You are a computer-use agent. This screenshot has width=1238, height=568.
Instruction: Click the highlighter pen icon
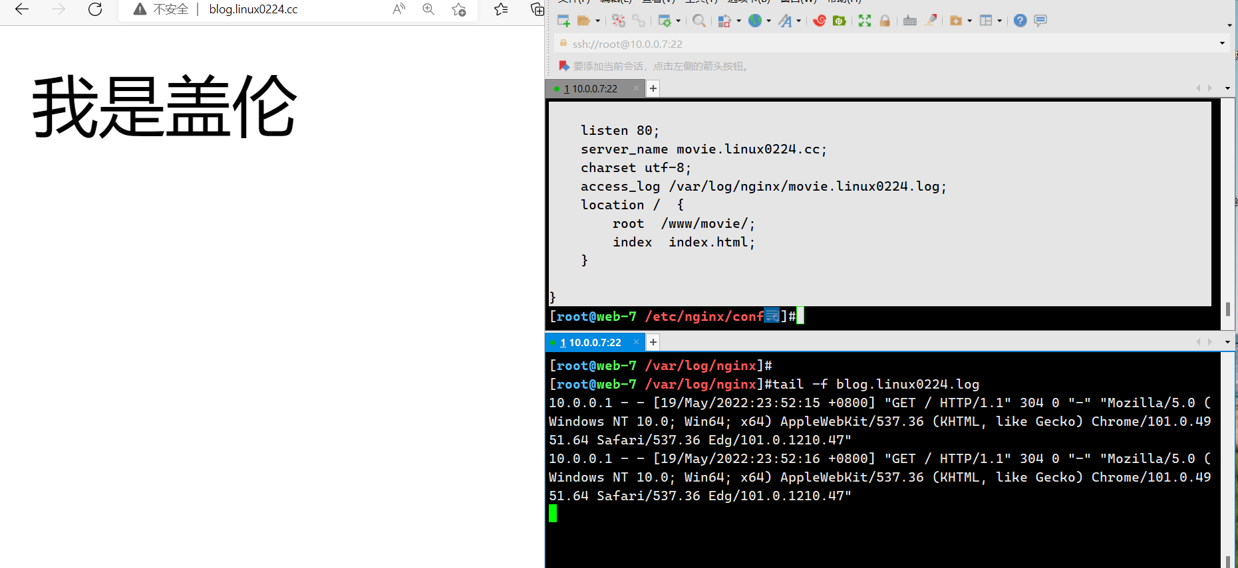click(931, 21)
